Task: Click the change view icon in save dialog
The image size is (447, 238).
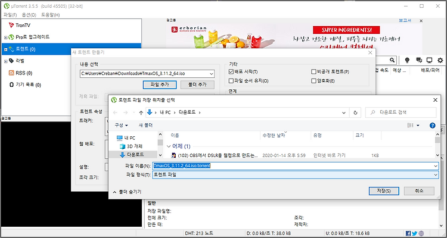Action: coord(410,126)
